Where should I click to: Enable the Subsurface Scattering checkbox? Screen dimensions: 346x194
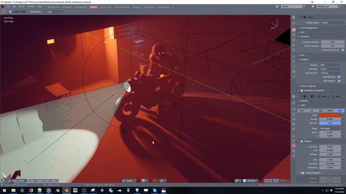pyautogui.click(x=302, y=91)
